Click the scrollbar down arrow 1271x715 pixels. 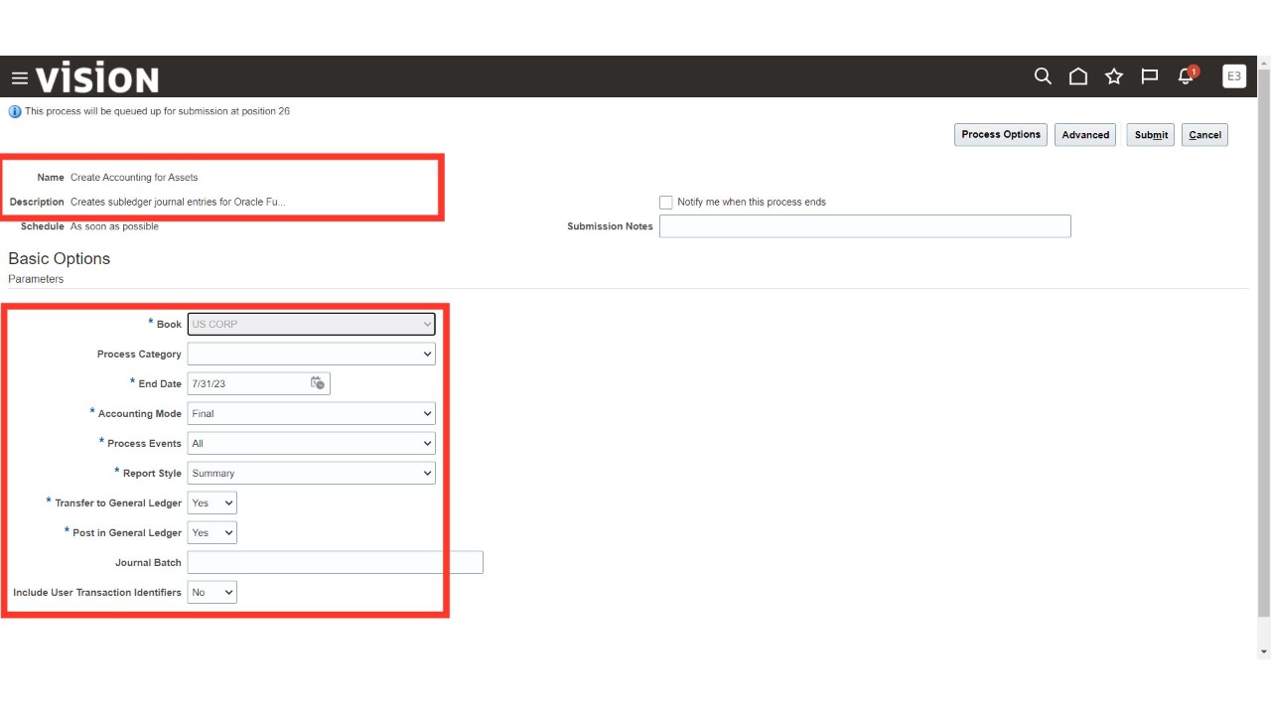point(1263,651)
